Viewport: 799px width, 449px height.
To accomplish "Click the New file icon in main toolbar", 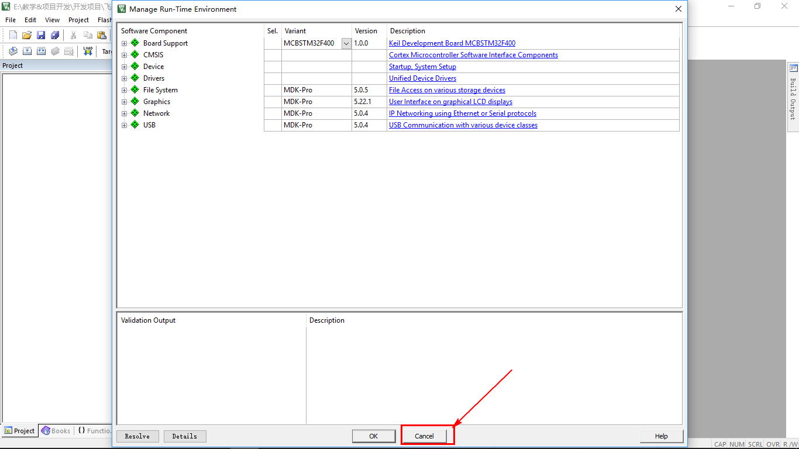I will (13, 35).
